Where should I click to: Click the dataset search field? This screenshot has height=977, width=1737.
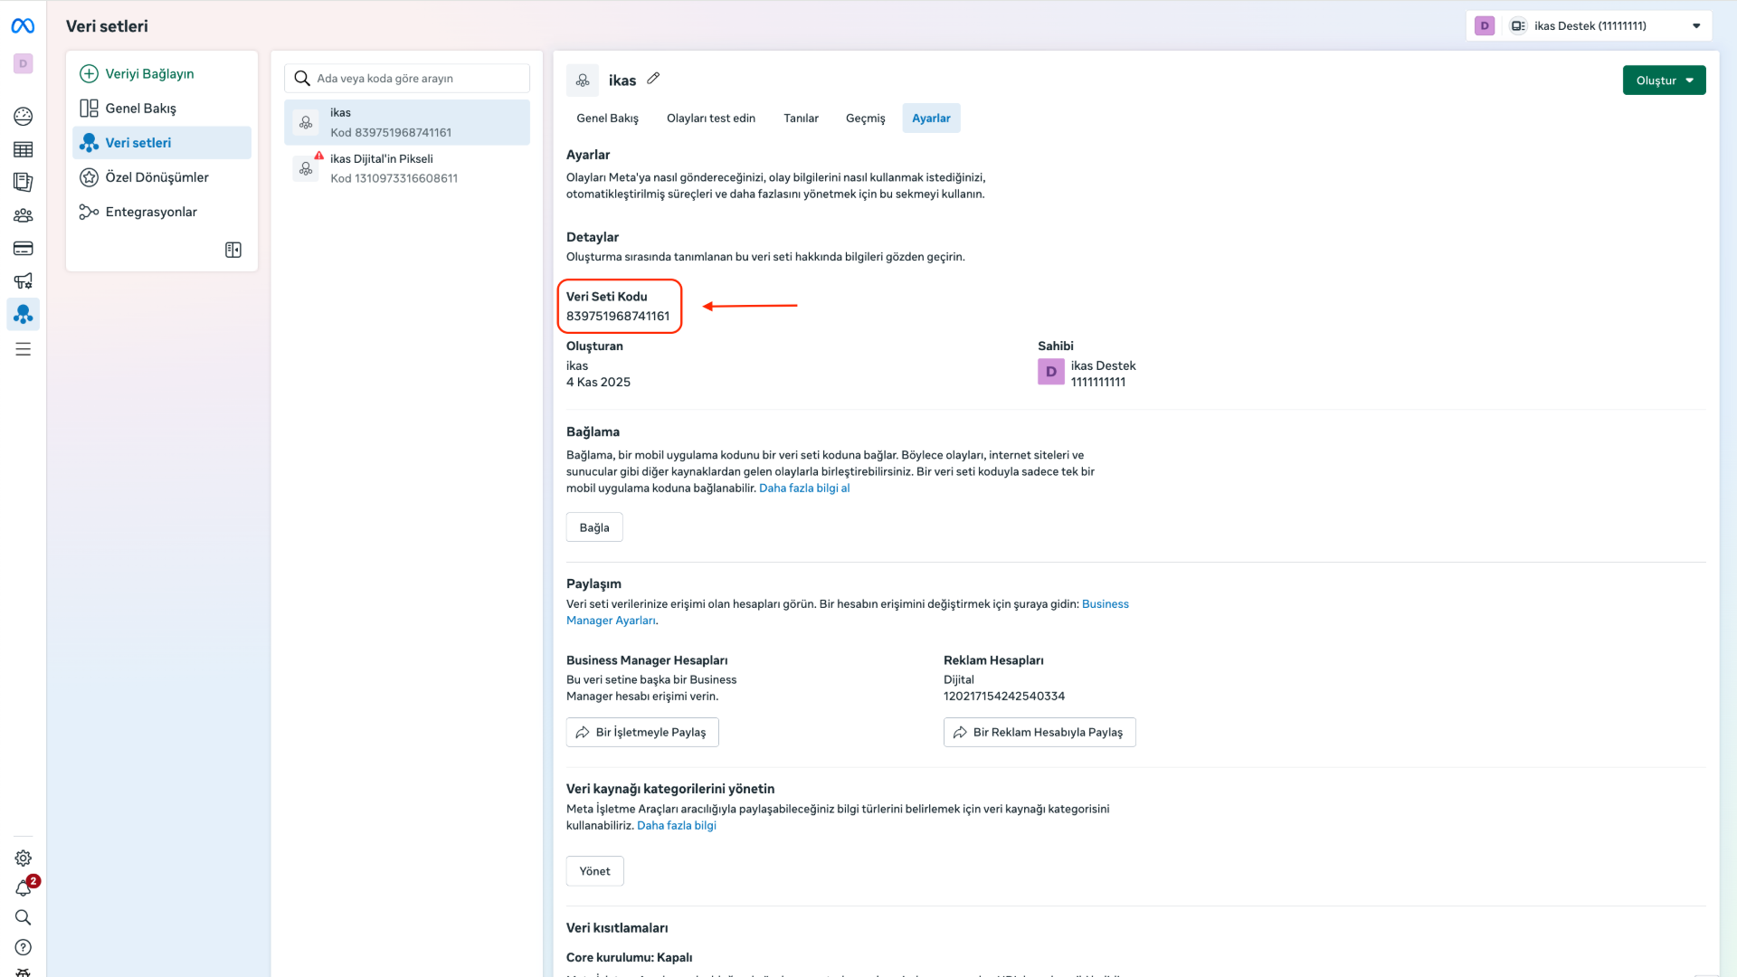[407, 79]
